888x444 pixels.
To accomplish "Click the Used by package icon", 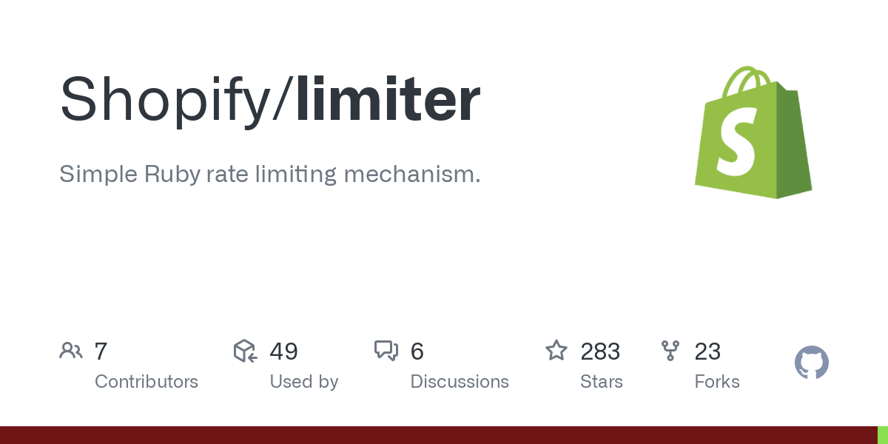I will coord(245,351).
